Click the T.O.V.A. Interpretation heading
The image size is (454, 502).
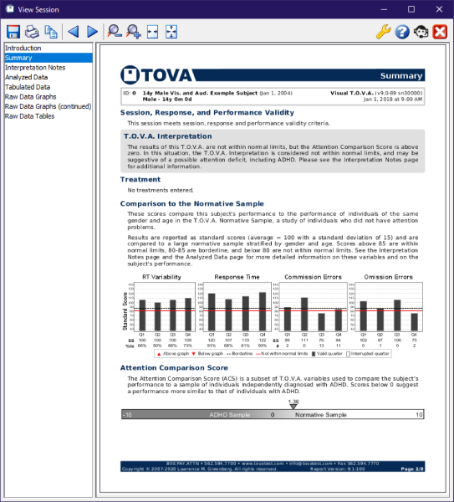click(168, 136)
